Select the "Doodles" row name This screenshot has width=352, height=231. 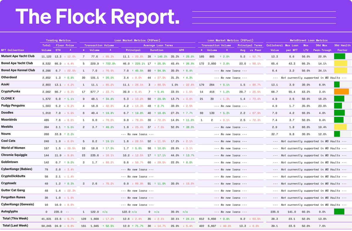[7, 112]
